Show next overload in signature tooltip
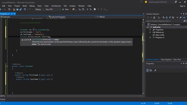The width and height of the screenshot is (187, 105). coord(30,40)
